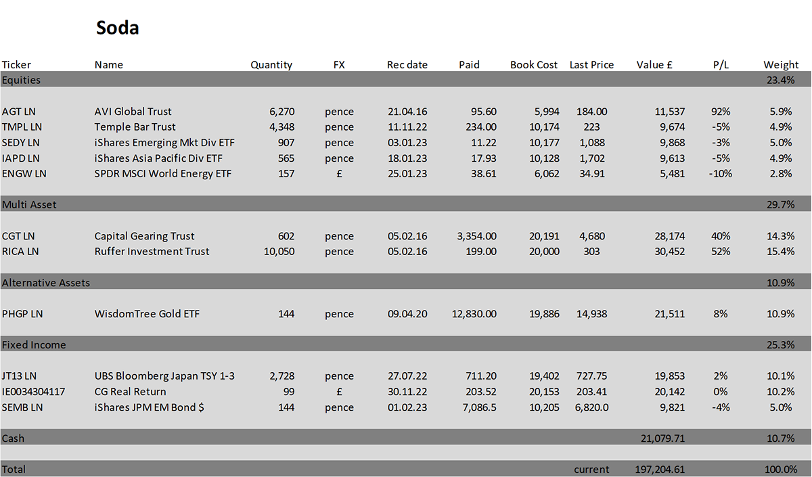This screenshot has height=477, width=812.
Task: Select ticker 'PHGP LN'
Action: (22, 314)
